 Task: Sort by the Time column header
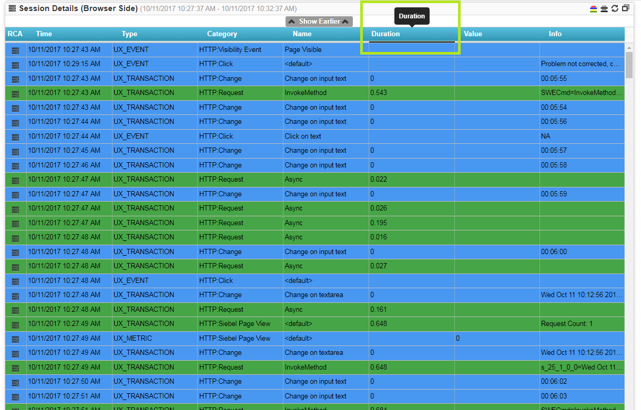tap(44, 34)
